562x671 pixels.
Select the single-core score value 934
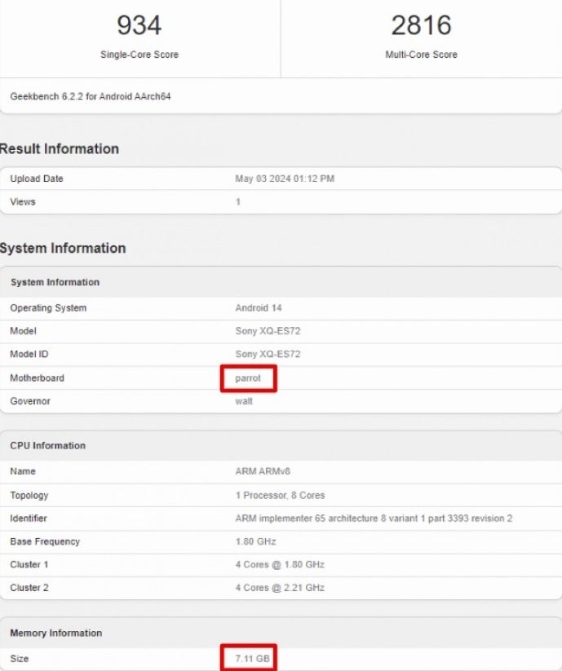tap(139, 25)
